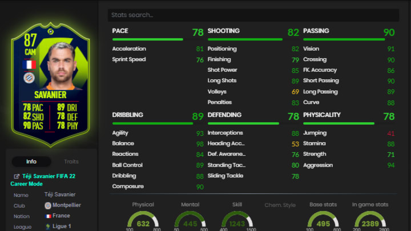This screenshot has height=231, width=411.
Task: Click the Physical gauge showing 632
Action: pyautogui.click(x=143, y=220)
